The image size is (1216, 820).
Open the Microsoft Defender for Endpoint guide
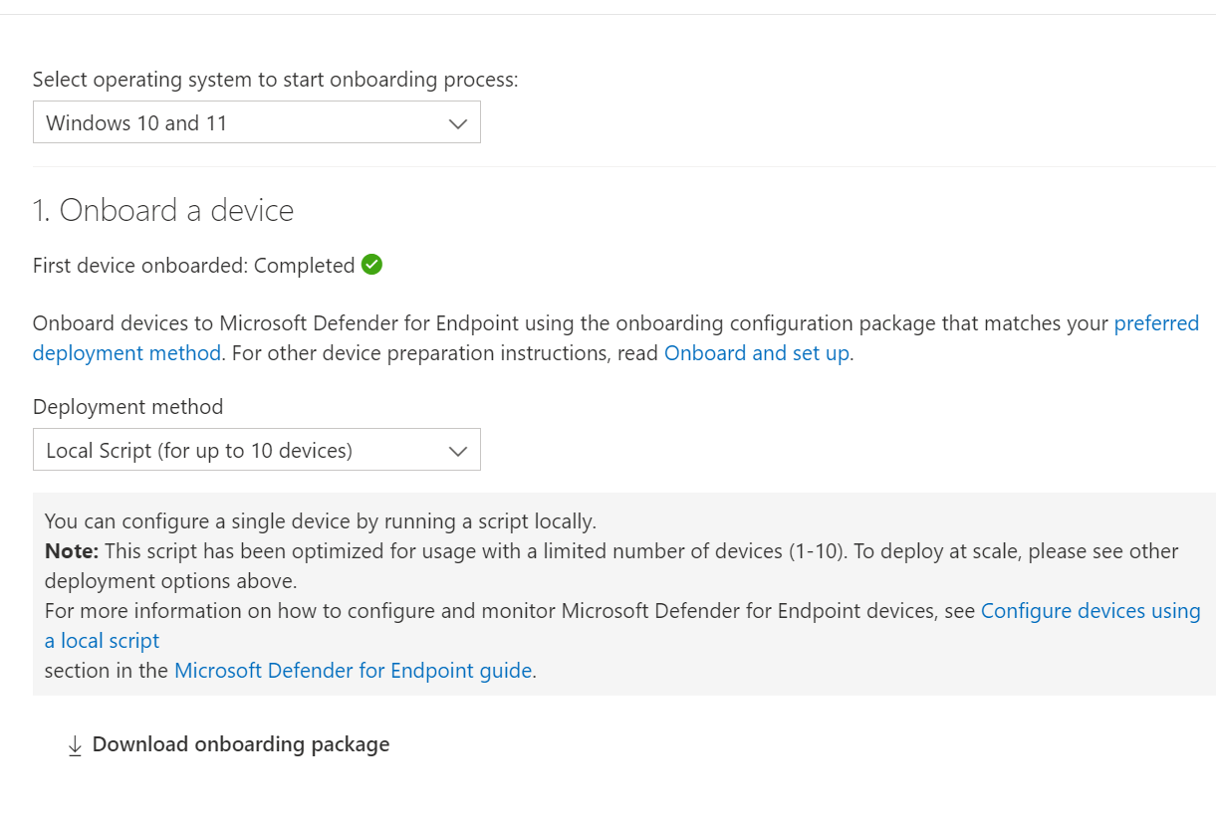[x=353, y=670]
